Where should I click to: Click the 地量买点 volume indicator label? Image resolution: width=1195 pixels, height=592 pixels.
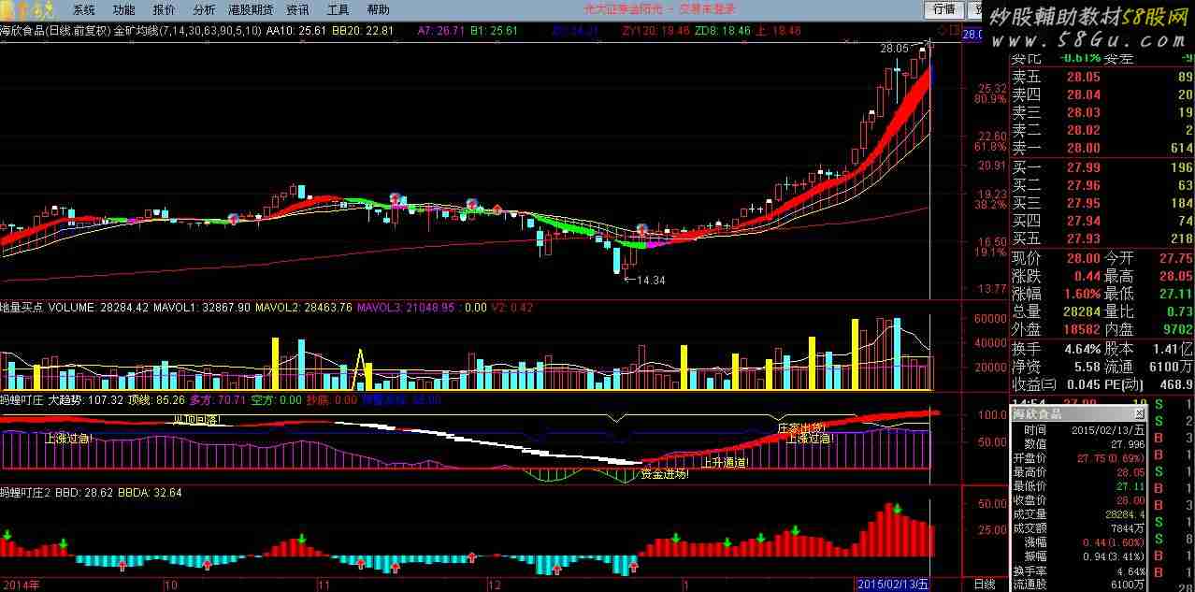[x=22, y=307]
